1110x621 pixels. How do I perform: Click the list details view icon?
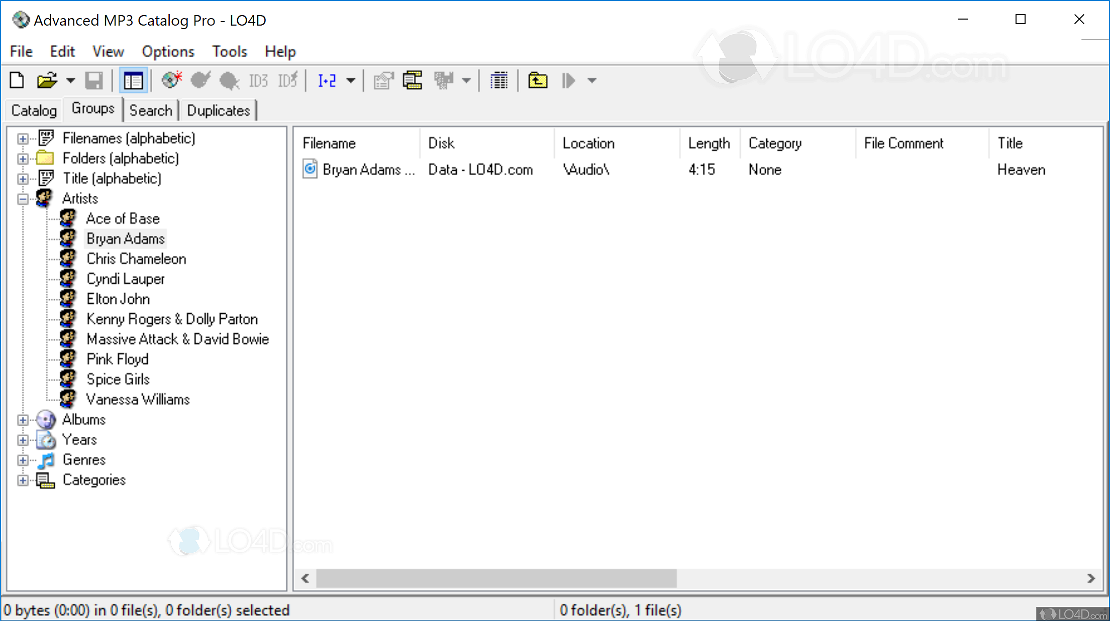coord(498,80)
